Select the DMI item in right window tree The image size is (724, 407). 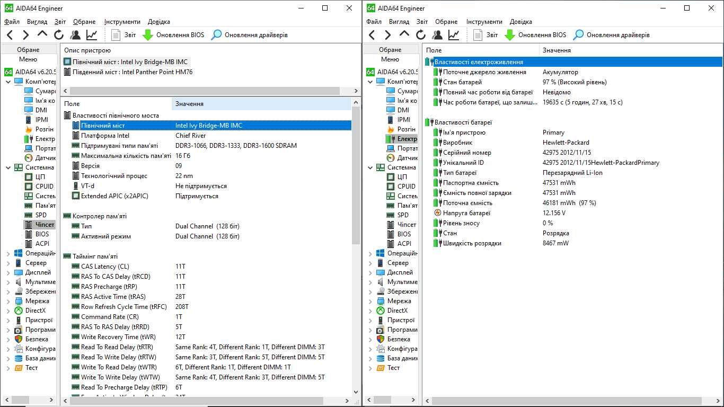[x=399, y=110]
